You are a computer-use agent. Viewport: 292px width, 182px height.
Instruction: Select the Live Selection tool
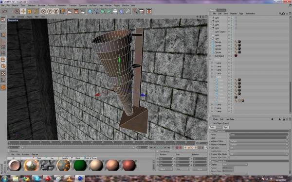[x=17, y=12]
